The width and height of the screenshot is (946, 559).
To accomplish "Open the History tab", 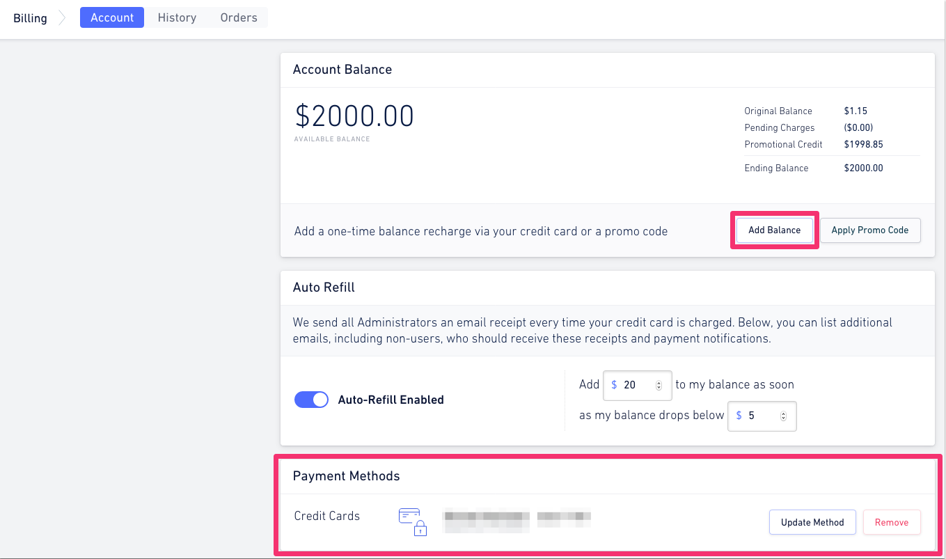I will [177, 17].
